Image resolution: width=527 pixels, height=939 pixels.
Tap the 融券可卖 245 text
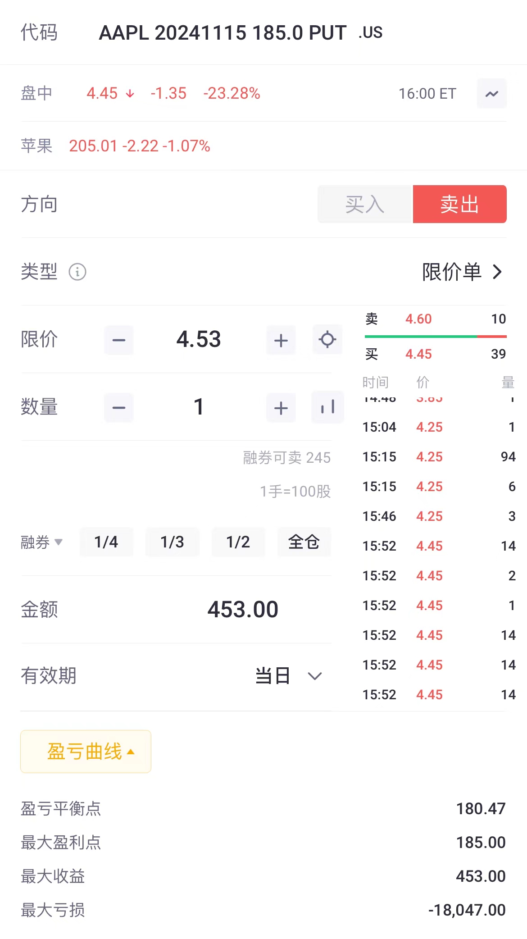[287, 458]
